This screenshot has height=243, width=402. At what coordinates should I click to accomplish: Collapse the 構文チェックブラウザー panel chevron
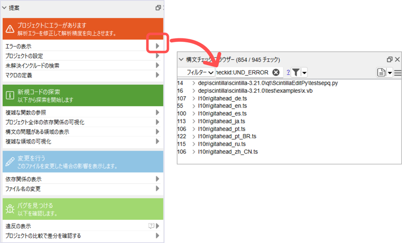tap(181, 59)
